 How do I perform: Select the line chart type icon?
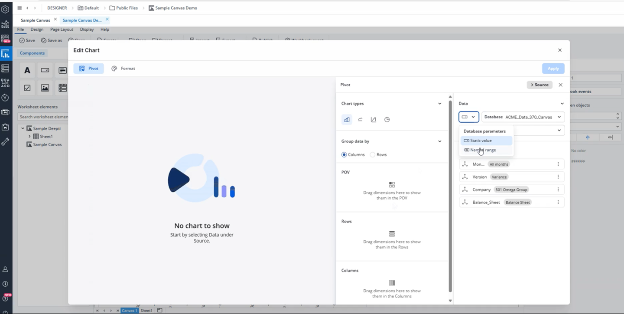[360, 120]
